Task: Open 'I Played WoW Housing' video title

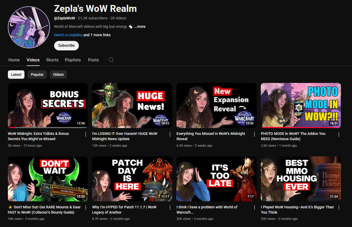Action: point(297,210)
